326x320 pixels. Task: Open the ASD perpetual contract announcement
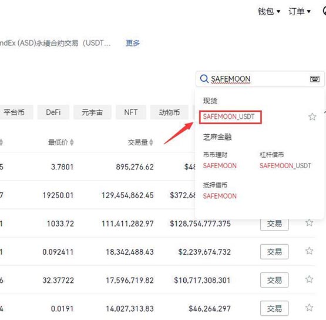(55, 43)
